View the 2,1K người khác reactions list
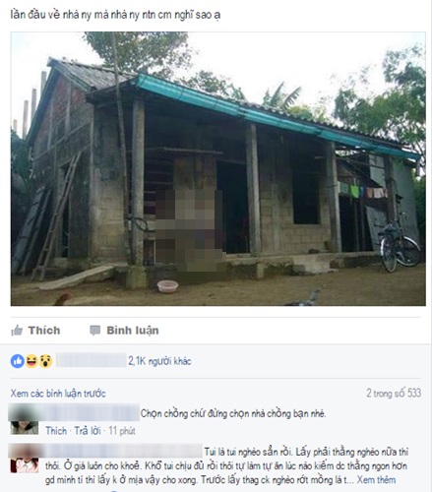This screenshot has width=432, height=492. [x=159, y=361]
